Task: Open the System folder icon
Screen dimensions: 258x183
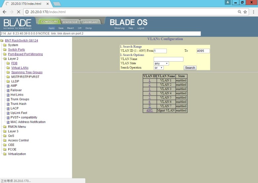Action: pos(5,45)
